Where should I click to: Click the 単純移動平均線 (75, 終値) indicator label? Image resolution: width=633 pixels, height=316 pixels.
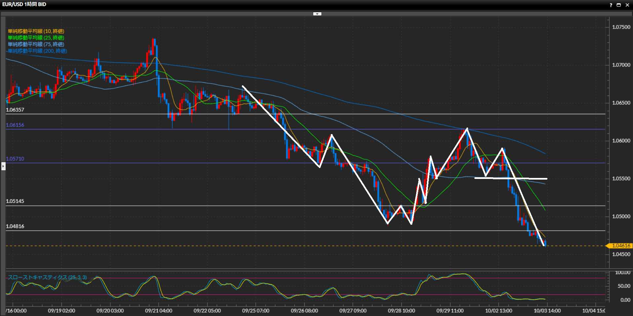[x=36, y=44]
